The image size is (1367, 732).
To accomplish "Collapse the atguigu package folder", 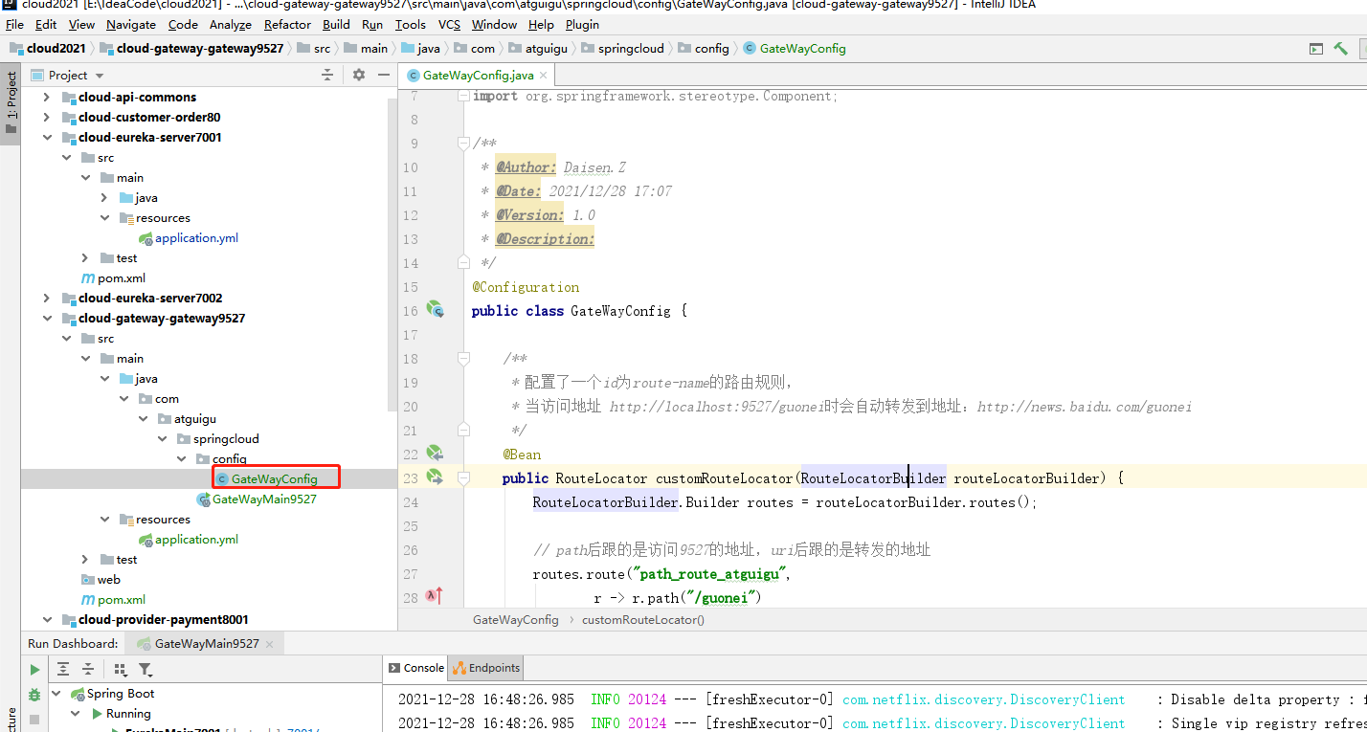I will click(143, 418).
